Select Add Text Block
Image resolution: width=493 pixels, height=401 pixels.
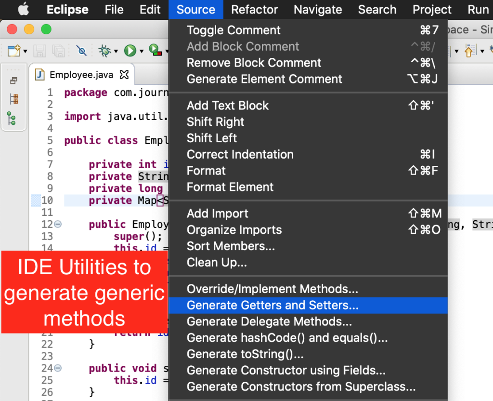(x=308, y=106)
